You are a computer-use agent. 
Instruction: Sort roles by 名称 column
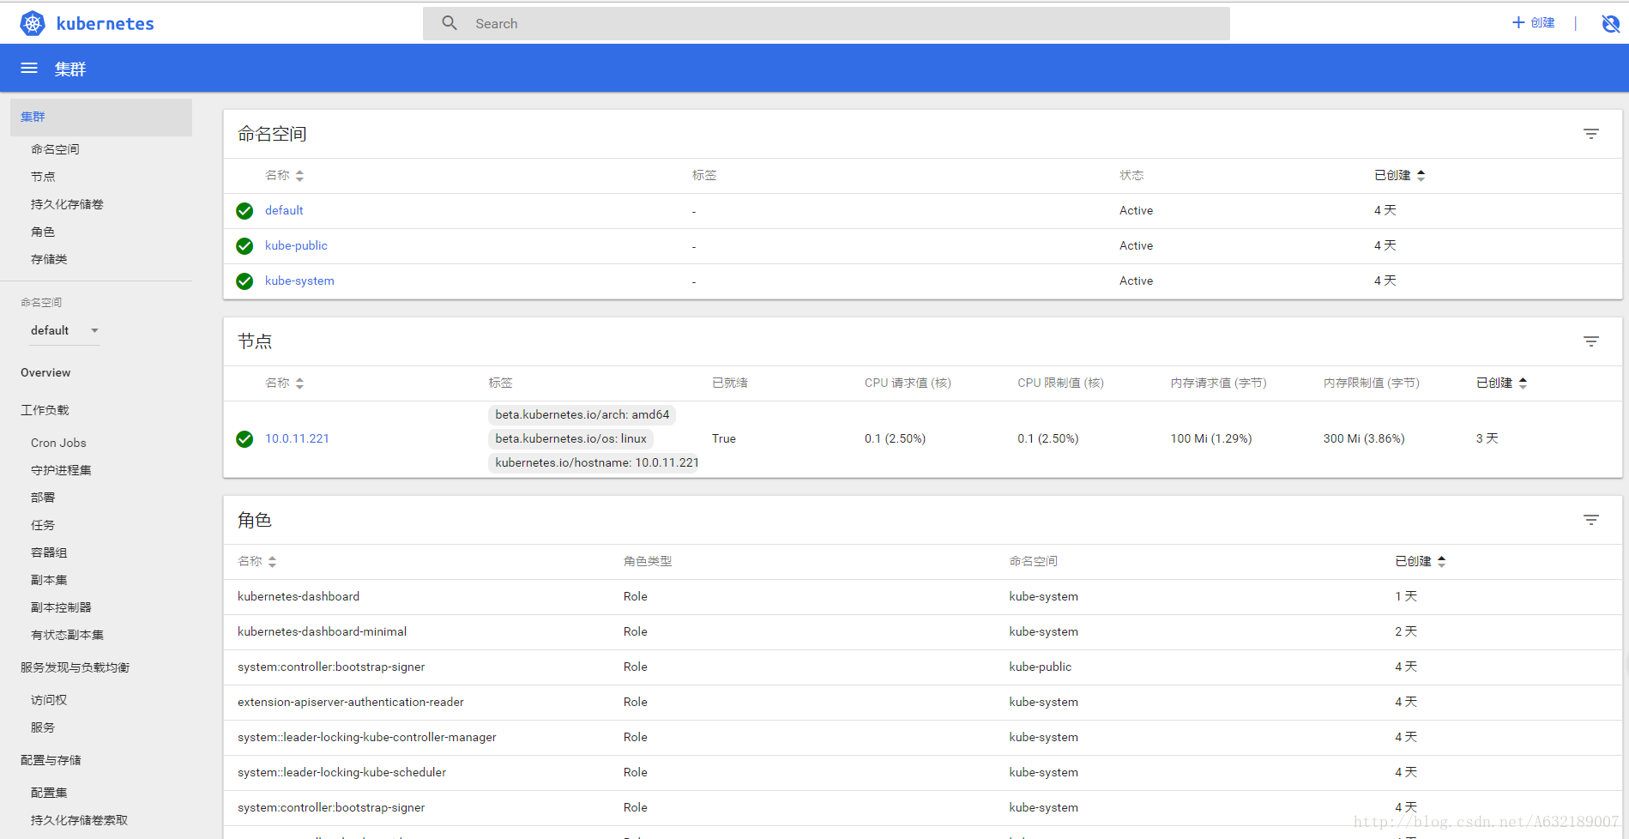256,561
